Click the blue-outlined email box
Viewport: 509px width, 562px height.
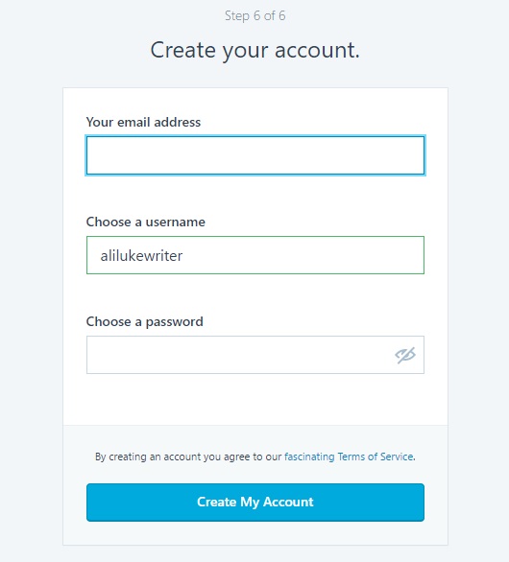click(255, 155)
